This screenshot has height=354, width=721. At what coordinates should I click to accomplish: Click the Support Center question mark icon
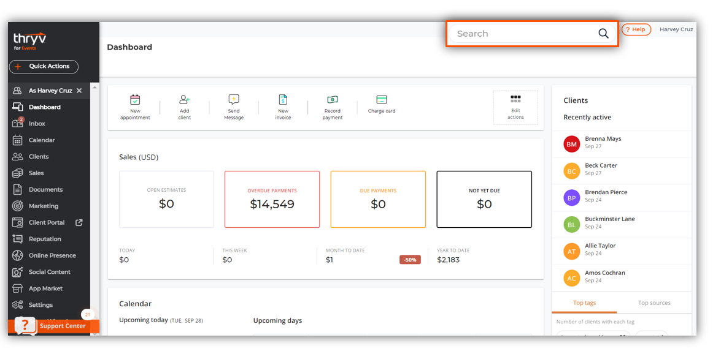[25, 325]
